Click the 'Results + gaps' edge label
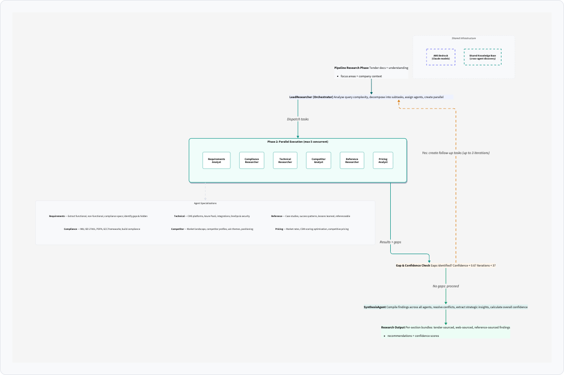 pos(390,242)
